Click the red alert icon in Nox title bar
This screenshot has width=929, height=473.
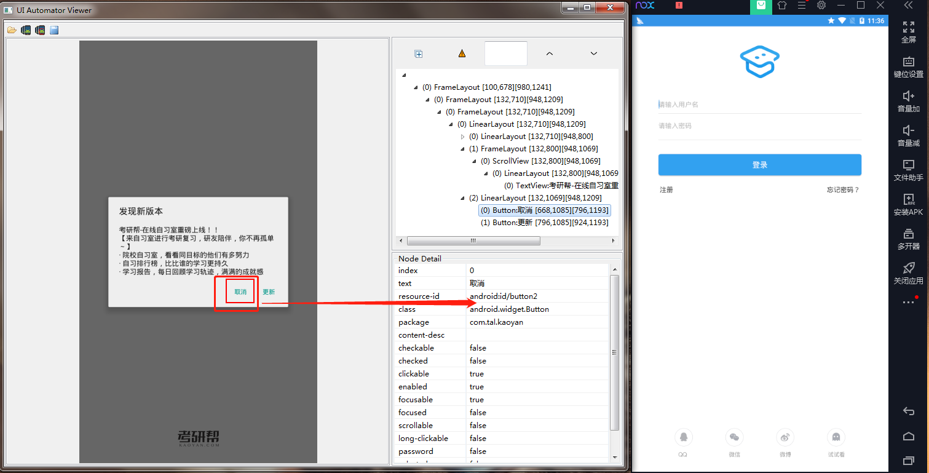679,5
